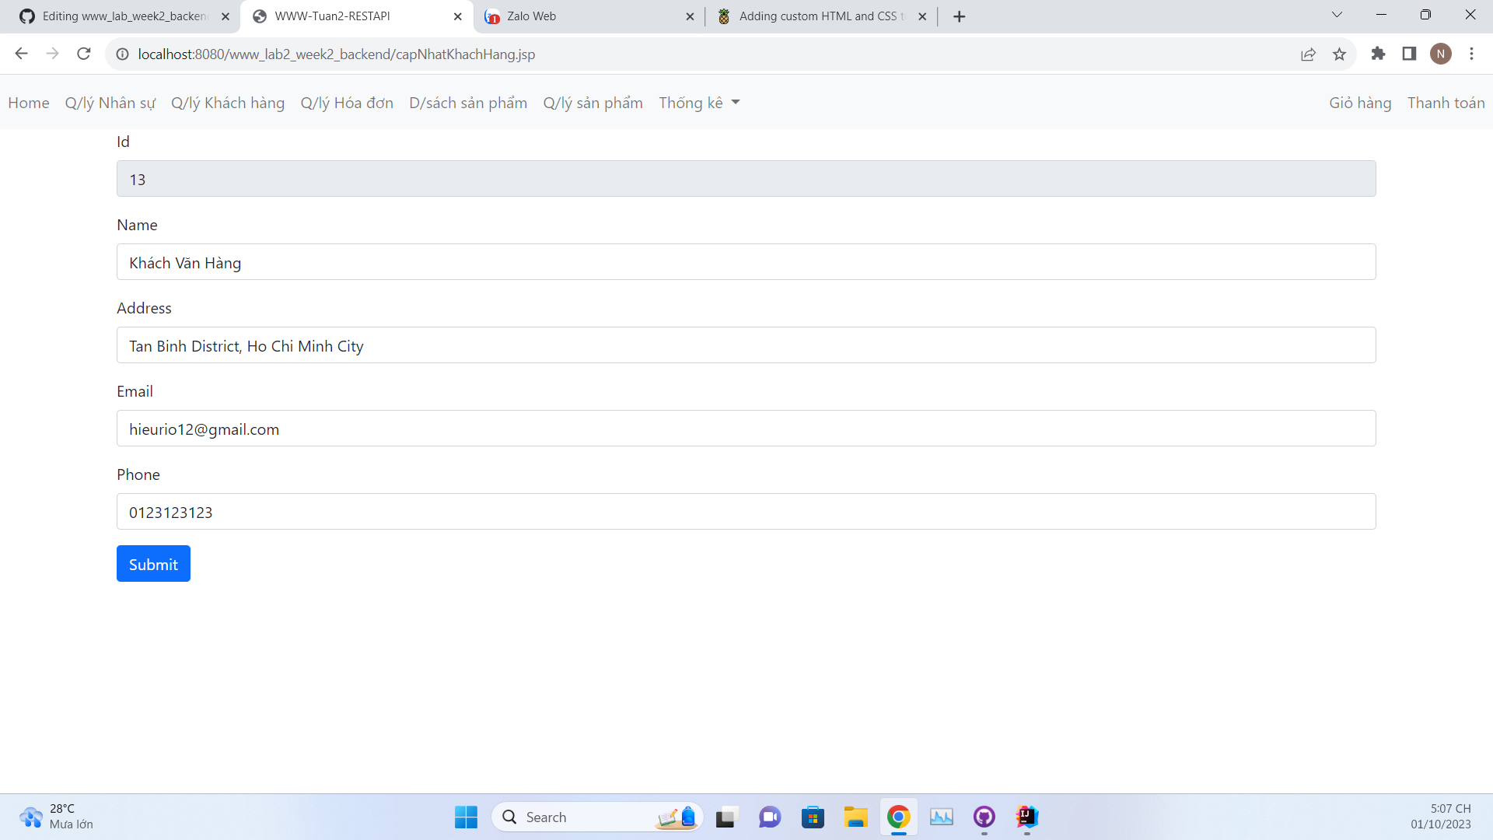Select the Phone number input field

pos(746,511)
